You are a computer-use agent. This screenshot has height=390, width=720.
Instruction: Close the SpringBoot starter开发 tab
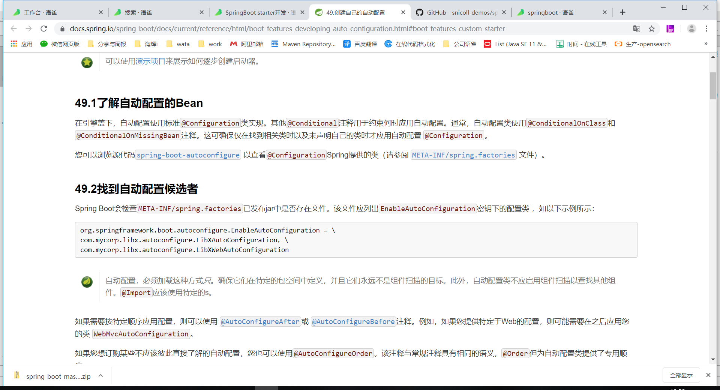pos(302,12)
